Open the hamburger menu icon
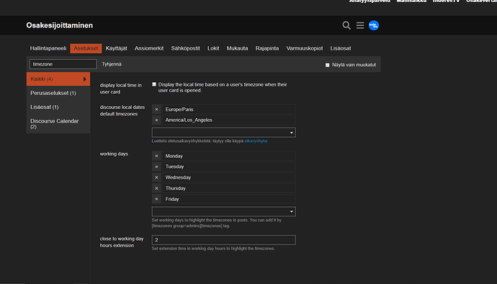 (360, 25)
